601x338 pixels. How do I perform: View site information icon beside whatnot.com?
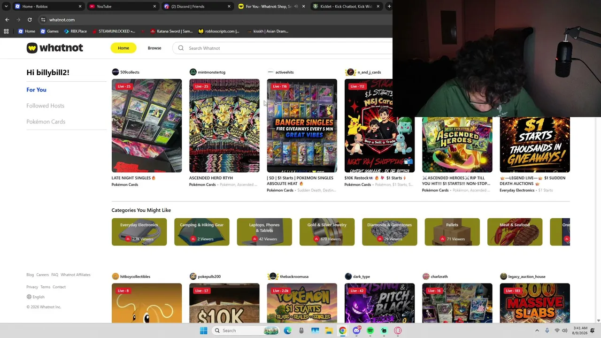[43, 20]
